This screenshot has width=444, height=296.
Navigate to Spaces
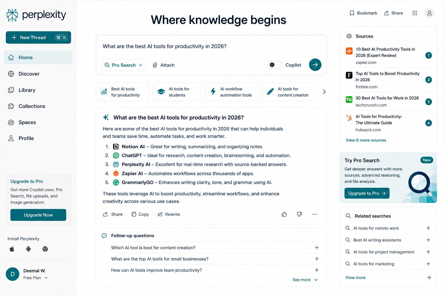38,122
